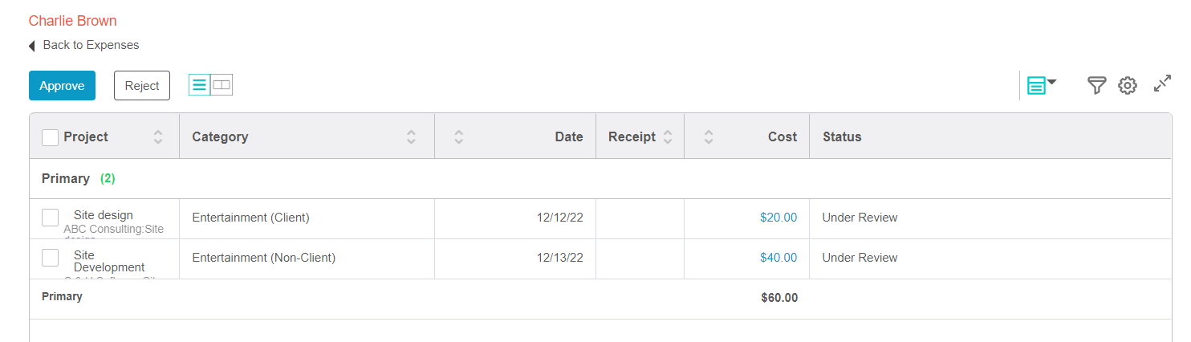
Task: Open the $20.00 cost entry
Action: (x=778, y=218)
